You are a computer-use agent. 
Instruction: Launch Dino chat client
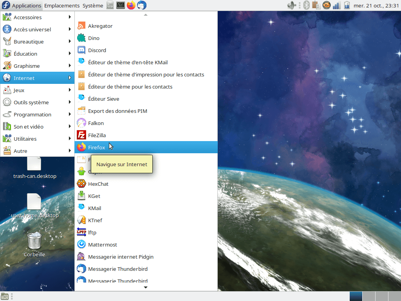[x=146, y=38]
